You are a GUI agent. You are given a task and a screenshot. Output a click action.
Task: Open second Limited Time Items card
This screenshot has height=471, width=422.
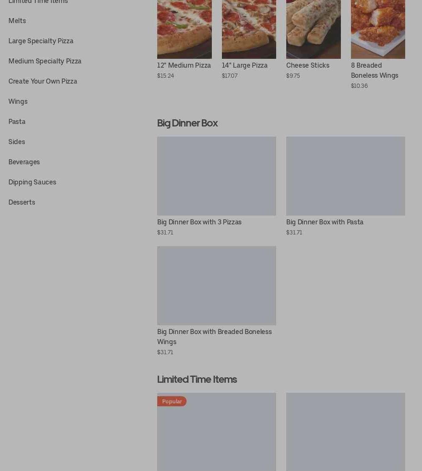pyautogui.click(x=346, y=432)
